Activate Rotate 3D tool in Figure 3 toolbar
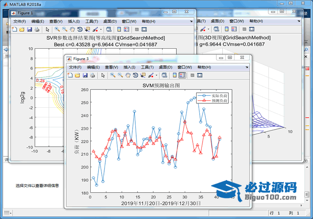Image resolution: width=313 pixels, height=219 pixels. pos(135,75)
